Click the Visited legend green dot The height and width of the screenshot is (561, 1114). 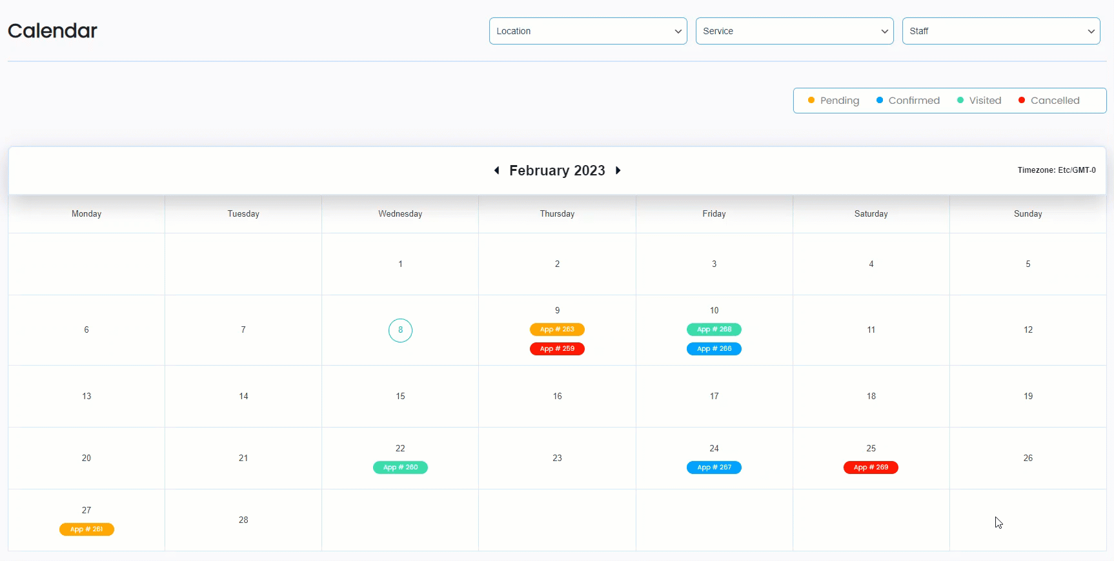tap(960, 100)
